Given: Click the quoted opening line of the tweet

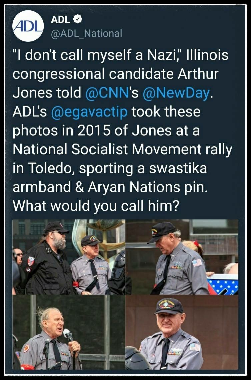Looking at the screenshot, I should point(120,55).
